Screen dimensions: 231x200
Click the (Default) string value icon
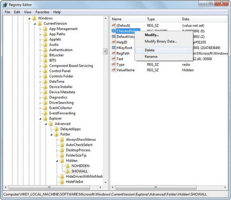pyautogui.click(x=114, y=25)
